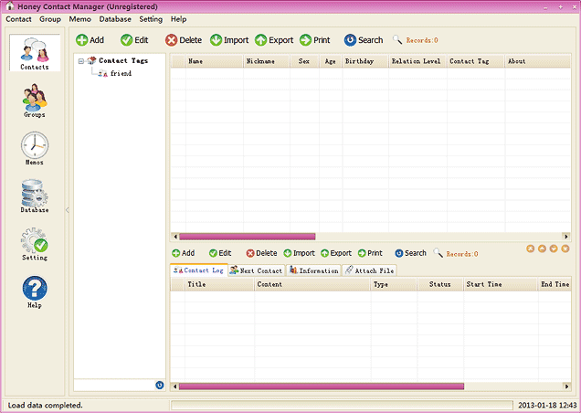Click the magnifier icon beside lower Records:0
This screenshot has height=413, width=581.
click(438, 253)
